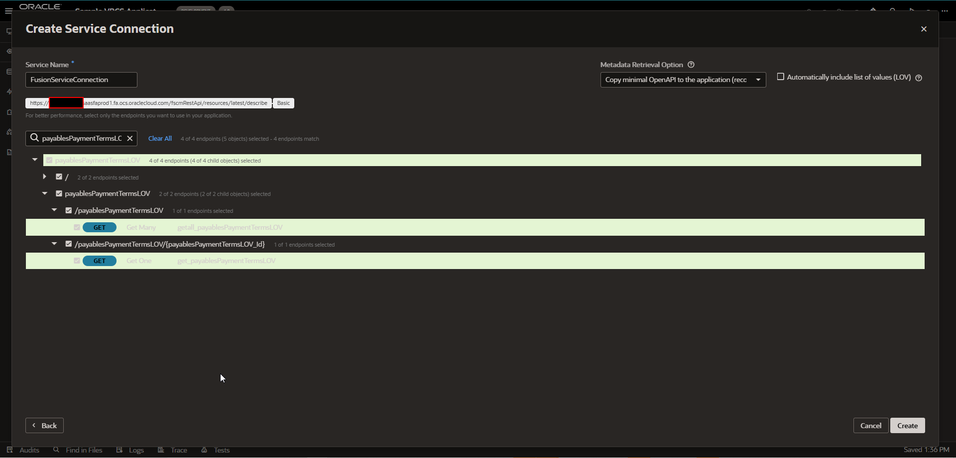
Task: Collapse the top payablesPaymentTermsLOV tree node
Action: [x=35, y=160]
